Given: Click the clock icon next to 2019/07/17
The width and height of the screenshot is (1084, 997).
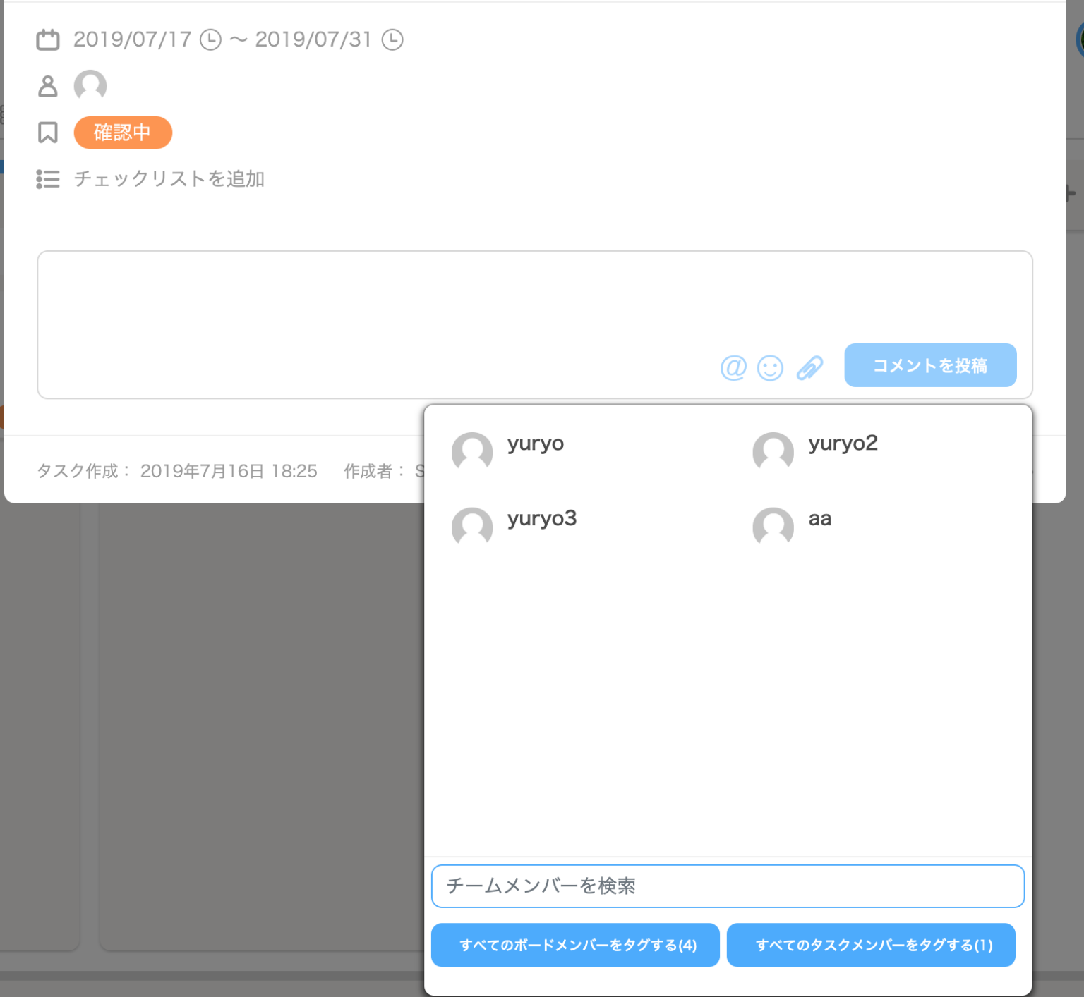Looking at the screenshot, I should [210, 40].
